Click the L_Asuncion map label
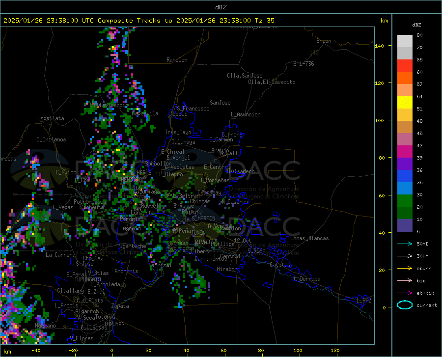 (x=246, y=114)
